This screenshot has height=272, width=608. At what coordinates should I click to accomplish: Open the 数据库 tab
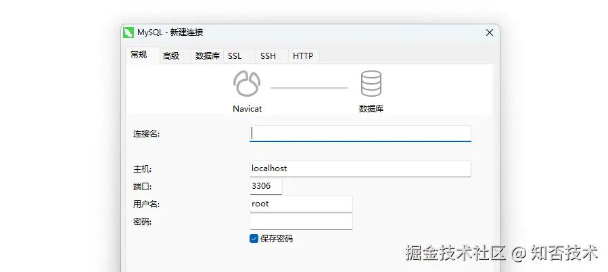(208, 56)
